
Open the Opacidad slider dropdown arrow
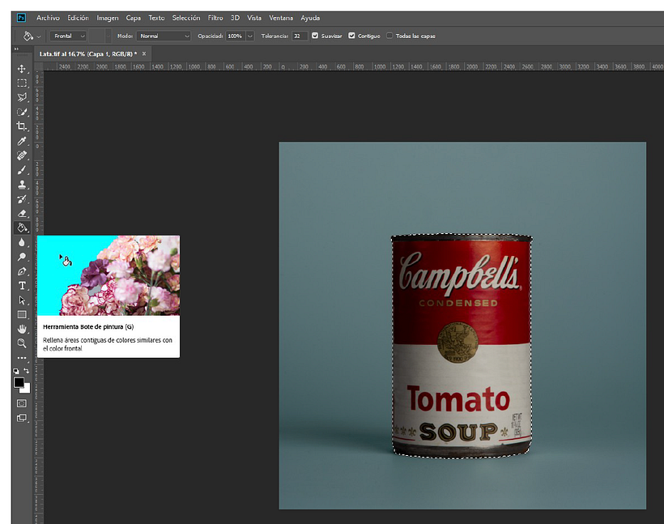(250, 36)
